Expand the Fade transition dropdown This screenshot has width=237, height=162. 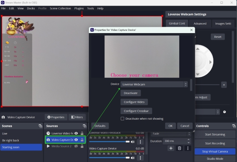click(171, 133)
